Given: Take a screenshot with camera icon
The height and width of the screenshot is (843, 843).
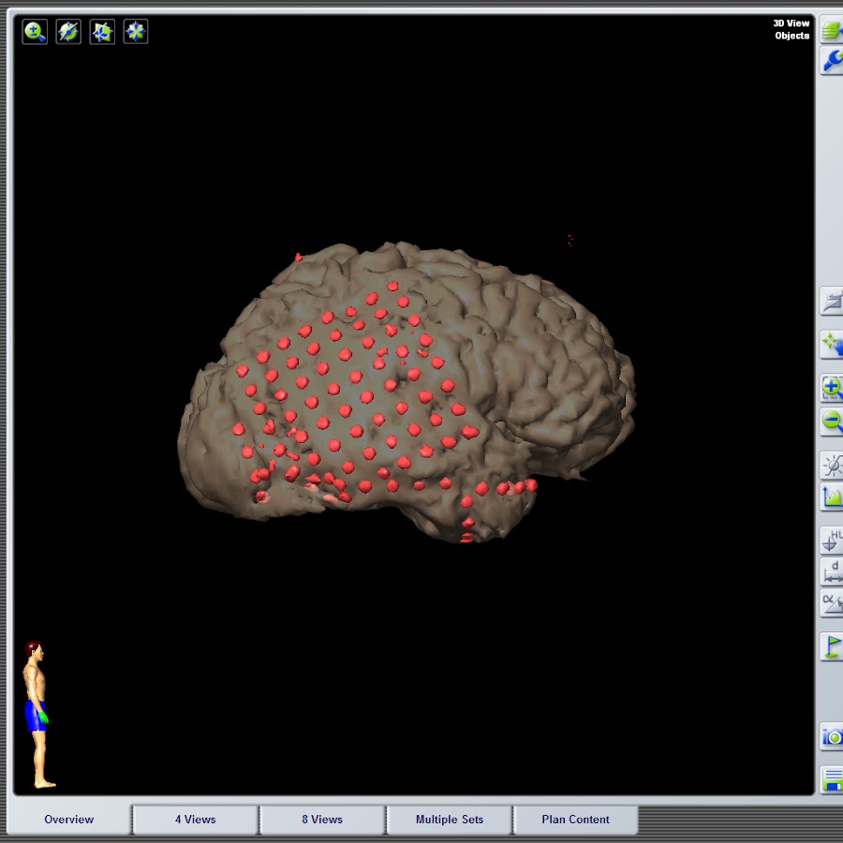Looking at the screenshot, I should [832, 736].
